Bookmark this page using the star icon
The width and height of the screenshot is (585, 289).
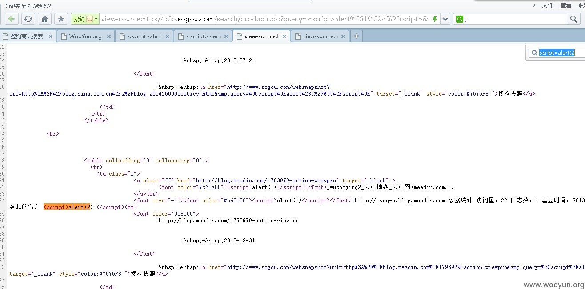click(x=61, y=19)
